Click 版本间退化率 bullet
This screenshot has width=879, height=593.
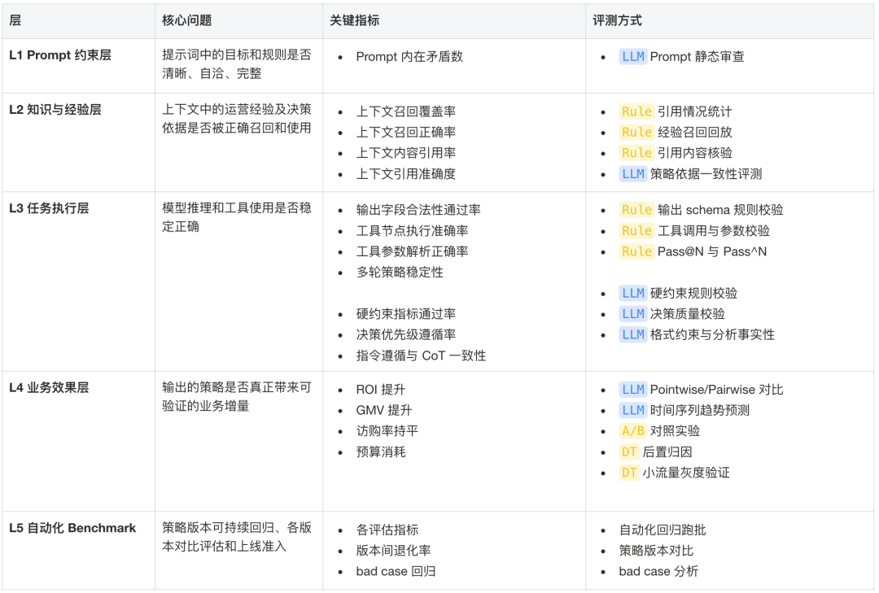pos(394,551)
